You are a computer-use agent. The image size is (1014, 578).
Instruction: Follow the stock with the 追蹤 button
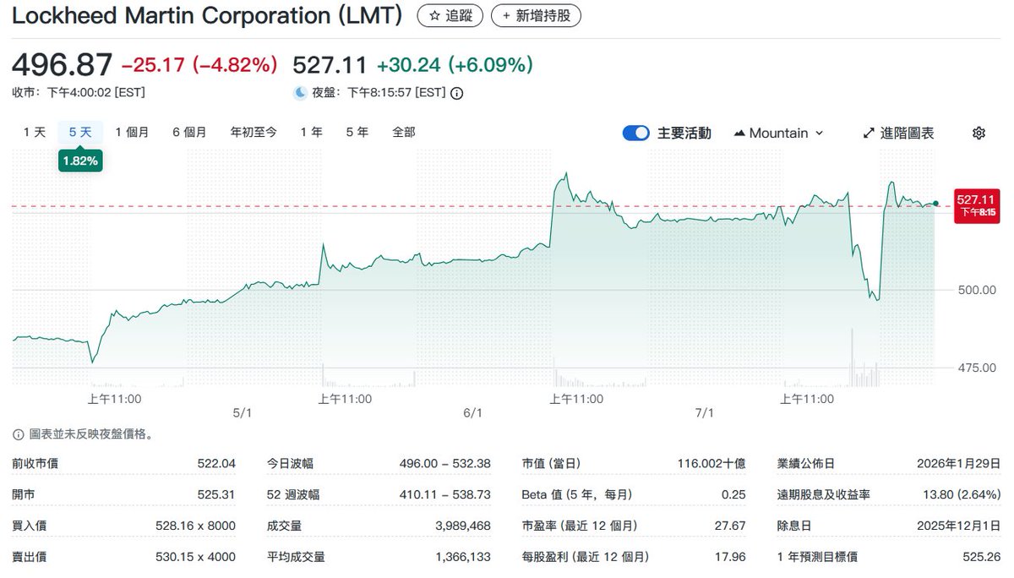pos(450,15)
